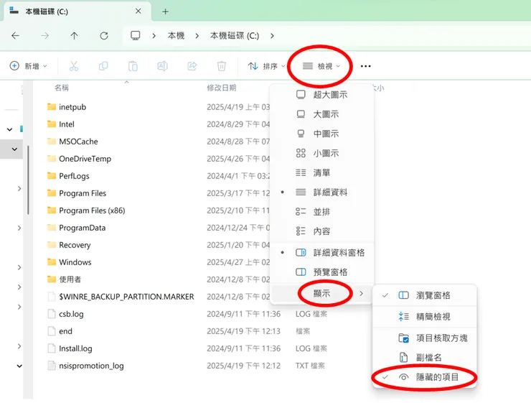
Task: Go forward with the right arrow
Action: coord(44,36)
